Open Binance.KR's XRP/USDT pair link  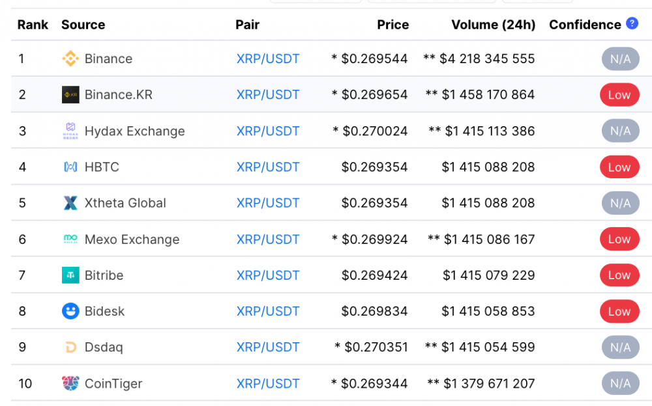click(268, 94)
